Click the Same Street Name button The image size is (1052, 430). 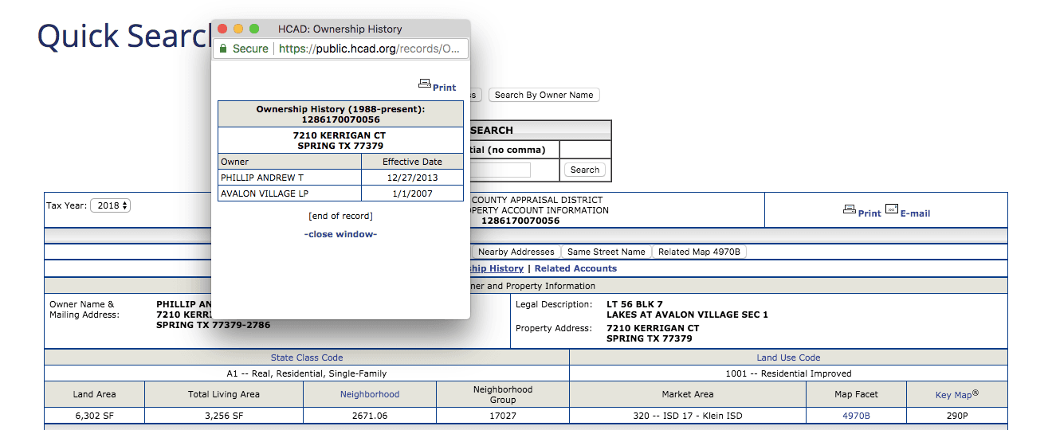pos(606,252)
